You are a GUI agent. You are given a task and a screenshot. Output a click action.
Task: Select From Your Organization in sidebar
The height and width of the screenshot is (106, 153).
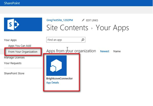coord(22,52)
